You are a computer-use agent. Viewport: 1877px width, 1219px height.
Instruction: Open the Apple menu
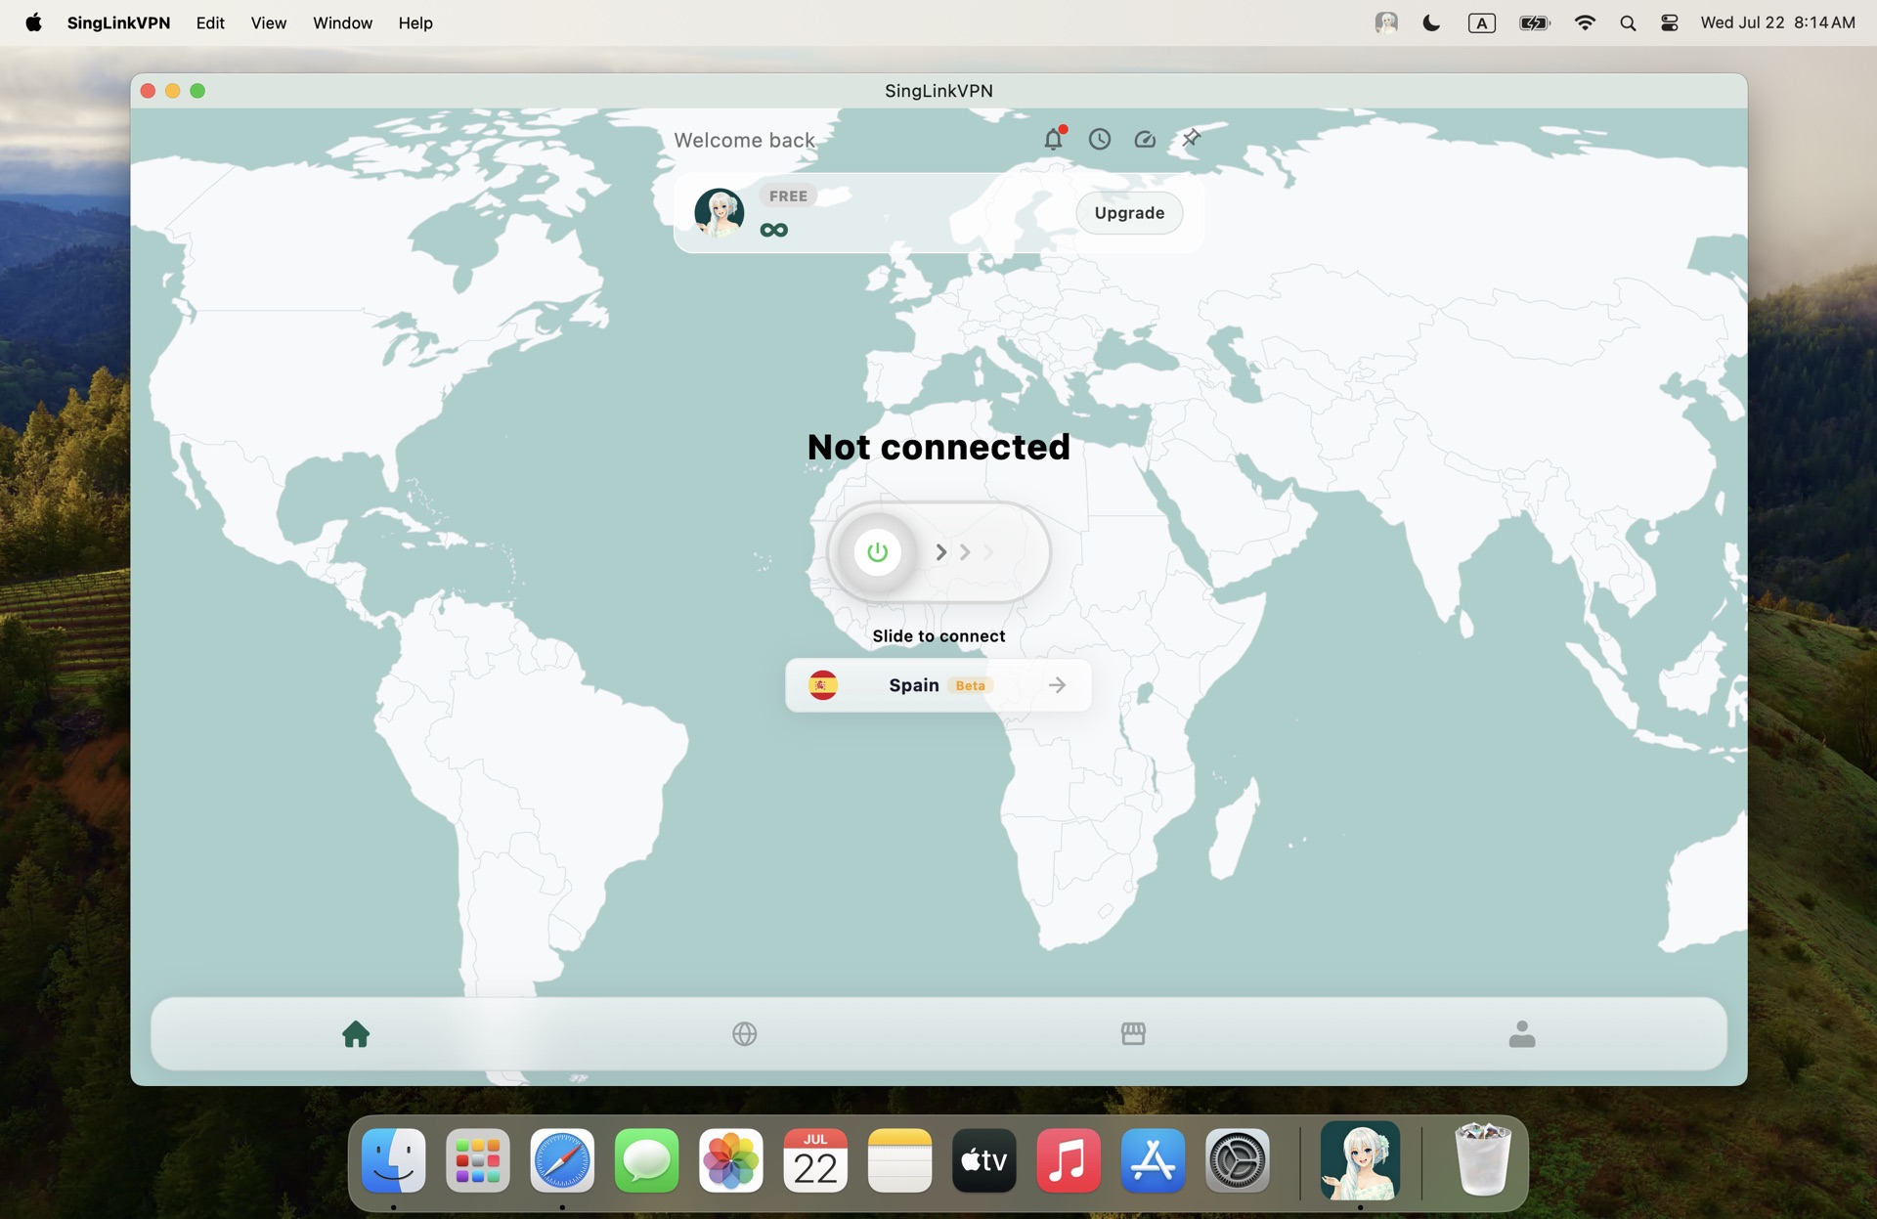33,22
